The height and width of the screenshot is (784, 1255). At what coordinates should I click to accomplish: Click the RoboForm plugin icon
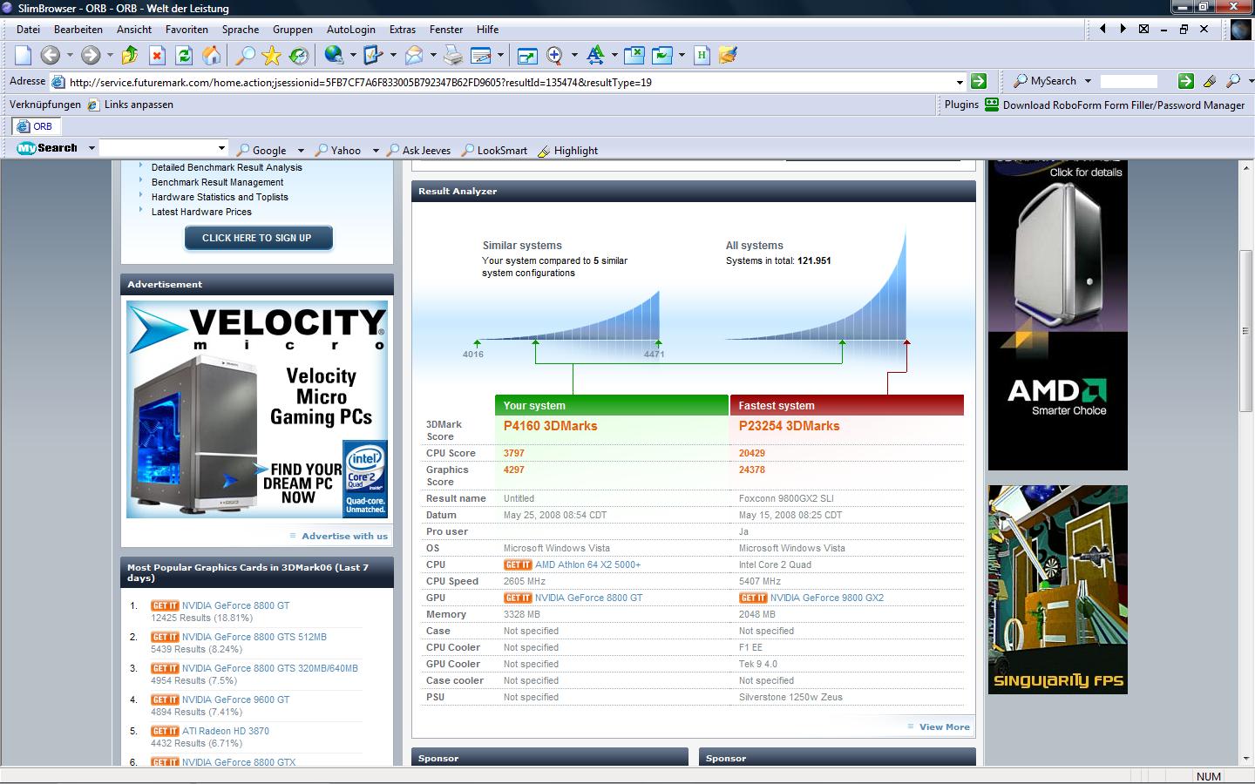(992, 105)
